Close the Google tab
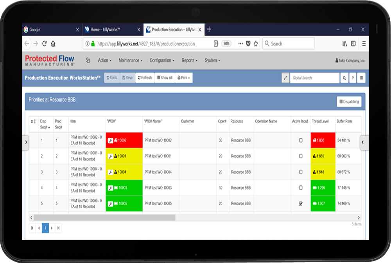Screen dimensions: 391x263 pos(77,30)
